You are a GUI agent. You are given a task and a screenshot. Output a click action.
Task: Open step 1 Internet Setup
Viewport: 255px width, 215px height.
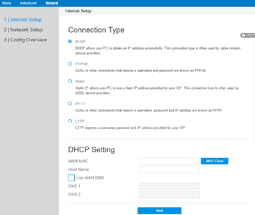click(23, 20)
